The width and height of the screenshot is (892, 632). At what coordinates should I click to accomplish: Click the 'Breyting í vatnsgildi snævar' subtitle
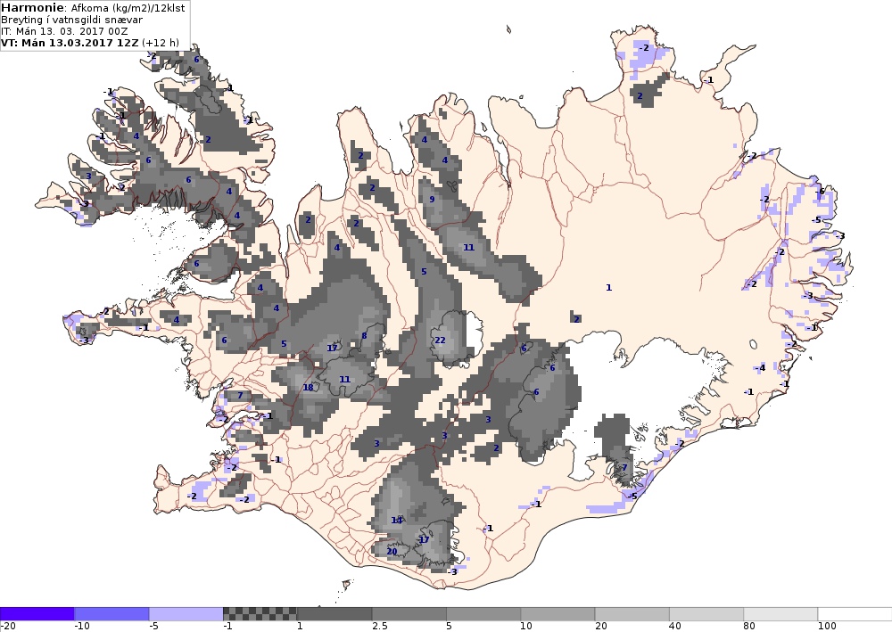click(71, 20)
